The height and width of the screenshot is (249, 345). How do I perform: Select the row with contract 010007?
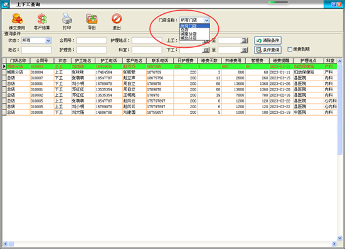(x=169, y=78)
